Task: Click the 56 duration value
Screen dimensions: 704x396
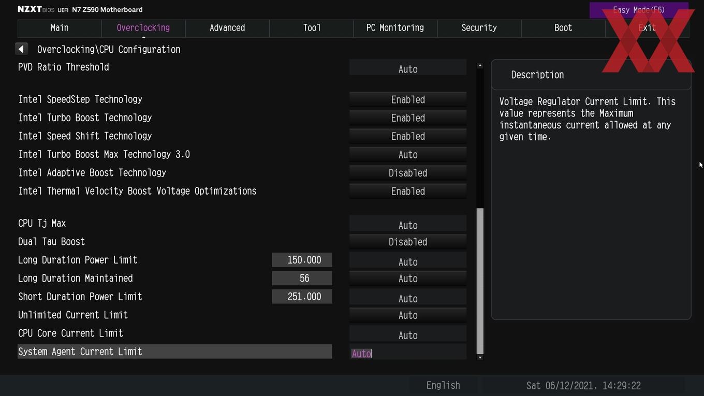Action: [x=302, y=278]
